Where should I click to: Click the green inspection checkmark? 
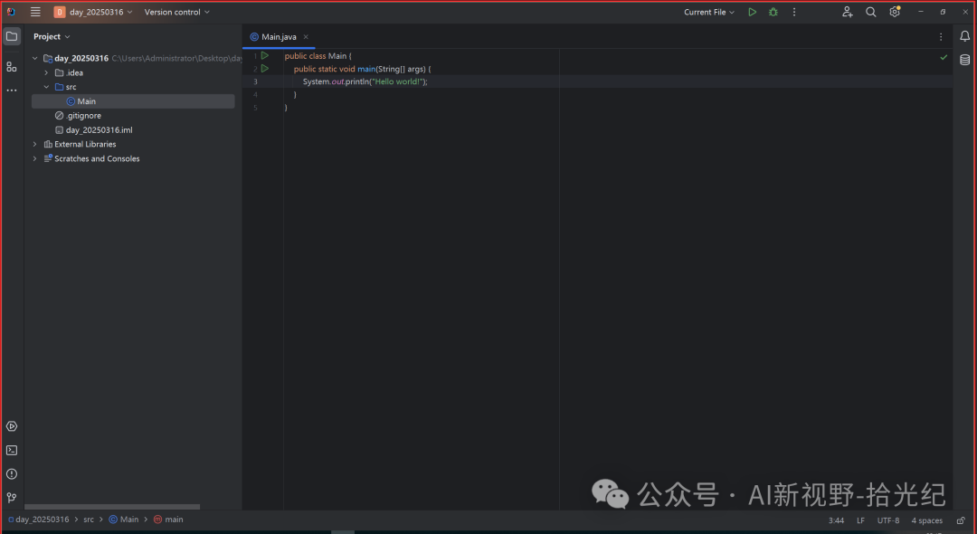pos(944,57)
